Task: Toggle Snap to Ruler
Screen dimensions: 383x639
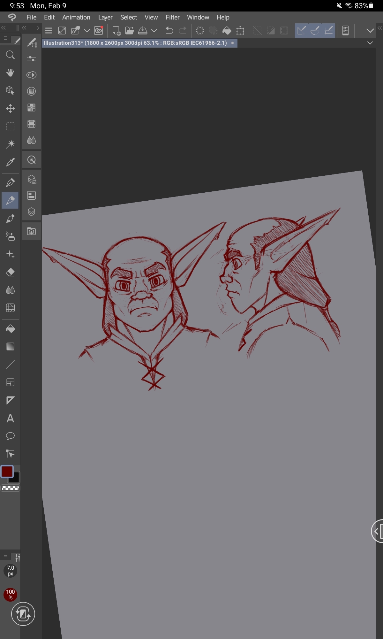Action: (301, 31)
